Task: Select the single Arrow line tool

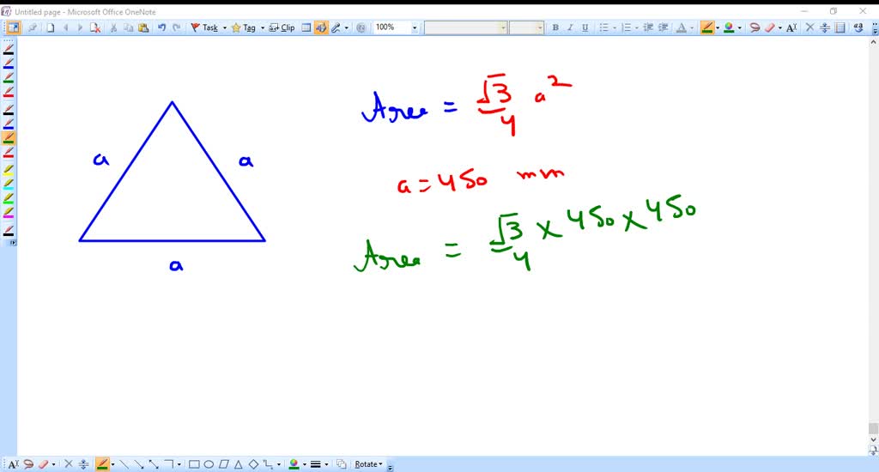Action: point(139,464)
